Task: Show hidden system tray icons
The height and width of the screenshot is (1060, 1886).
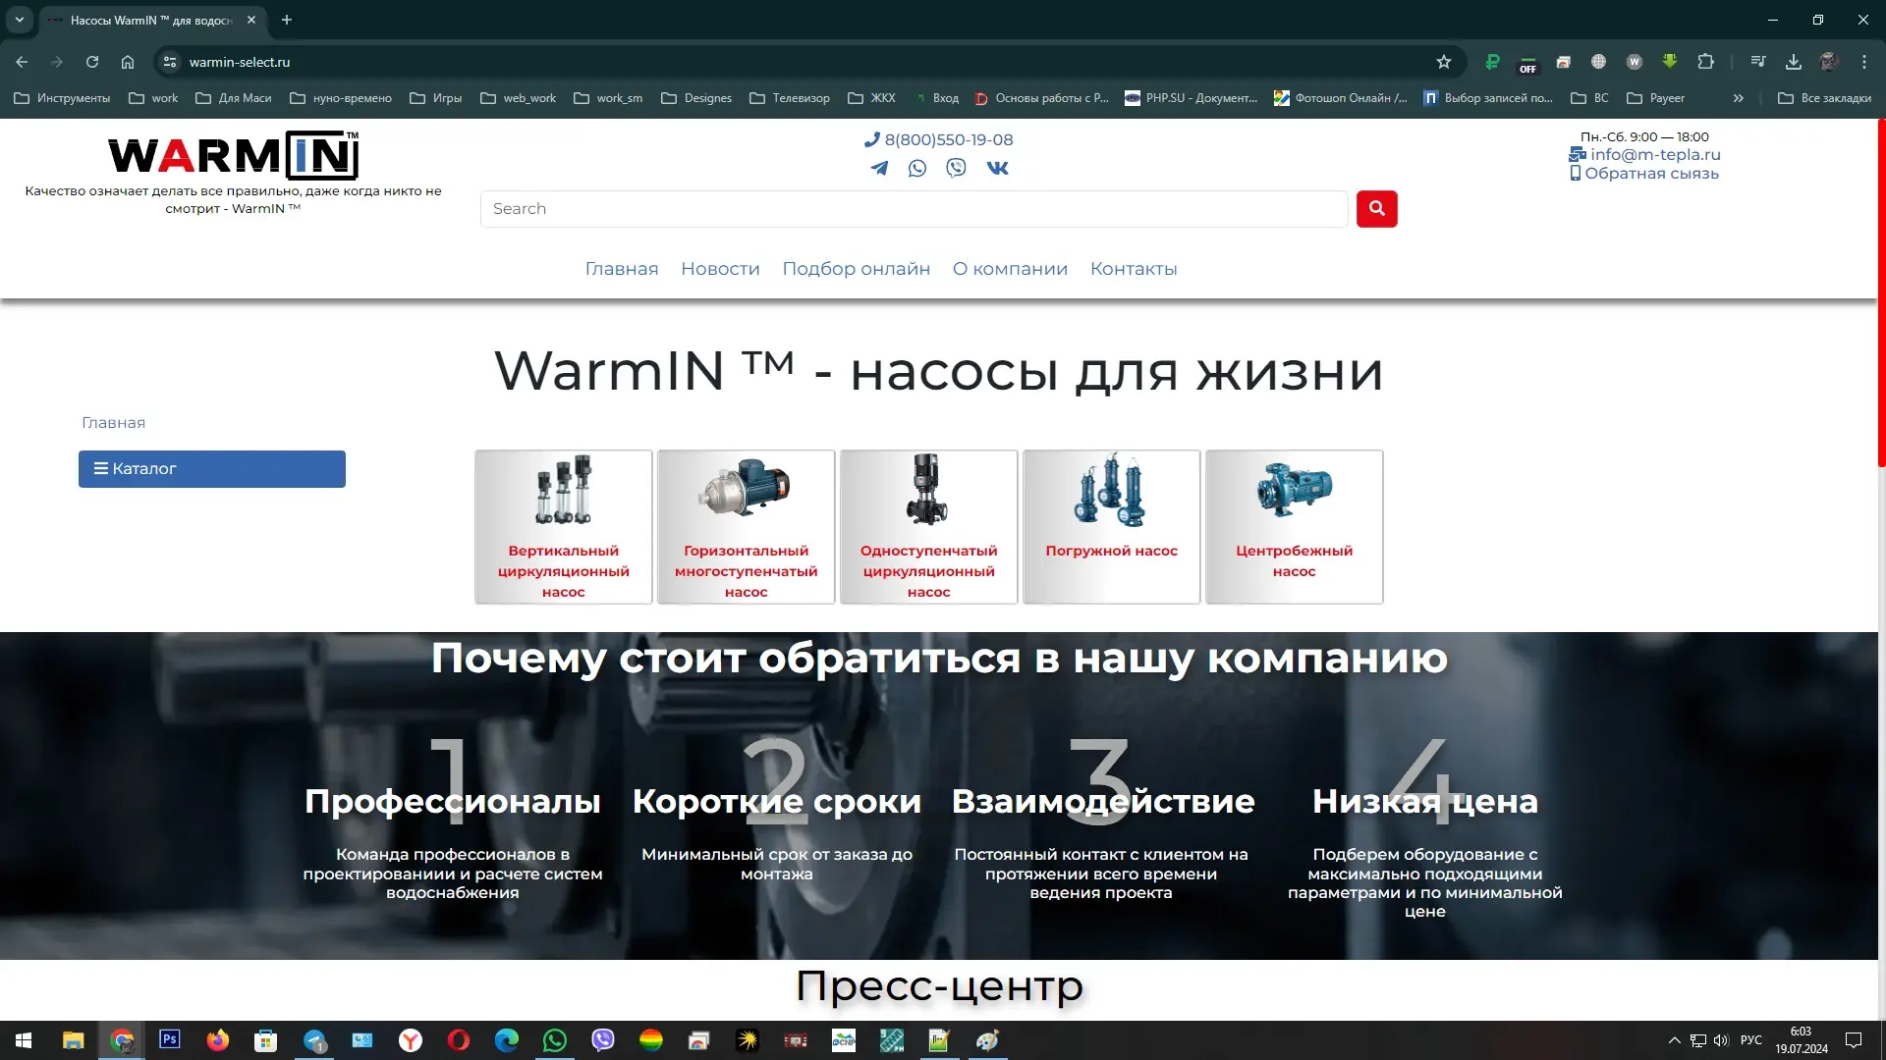Action: pyautogui.click(x=1675, y=1040)
